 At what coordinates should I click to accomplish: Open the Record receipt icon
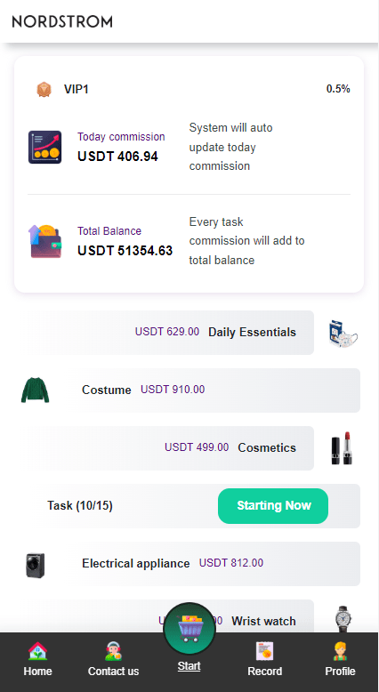[x=265, y=651]
